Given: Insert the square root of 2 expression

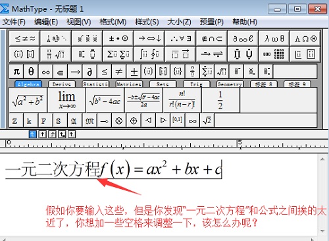Looking at the screenshot, I should pos(207,120).
